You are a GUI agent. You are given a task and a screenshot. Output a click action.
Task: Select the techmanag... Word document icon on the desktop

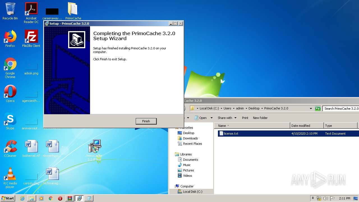click(x=52, y=176)
